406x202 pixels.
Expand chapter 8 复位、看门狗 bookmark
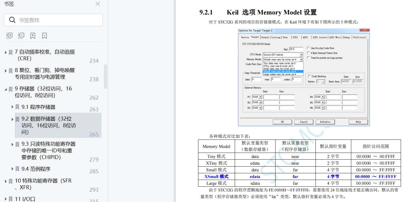coord(6,71)
